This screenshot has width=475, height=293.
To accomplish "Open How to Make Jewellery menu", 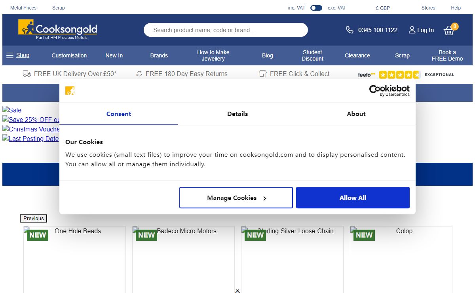I will coord(213,55).
